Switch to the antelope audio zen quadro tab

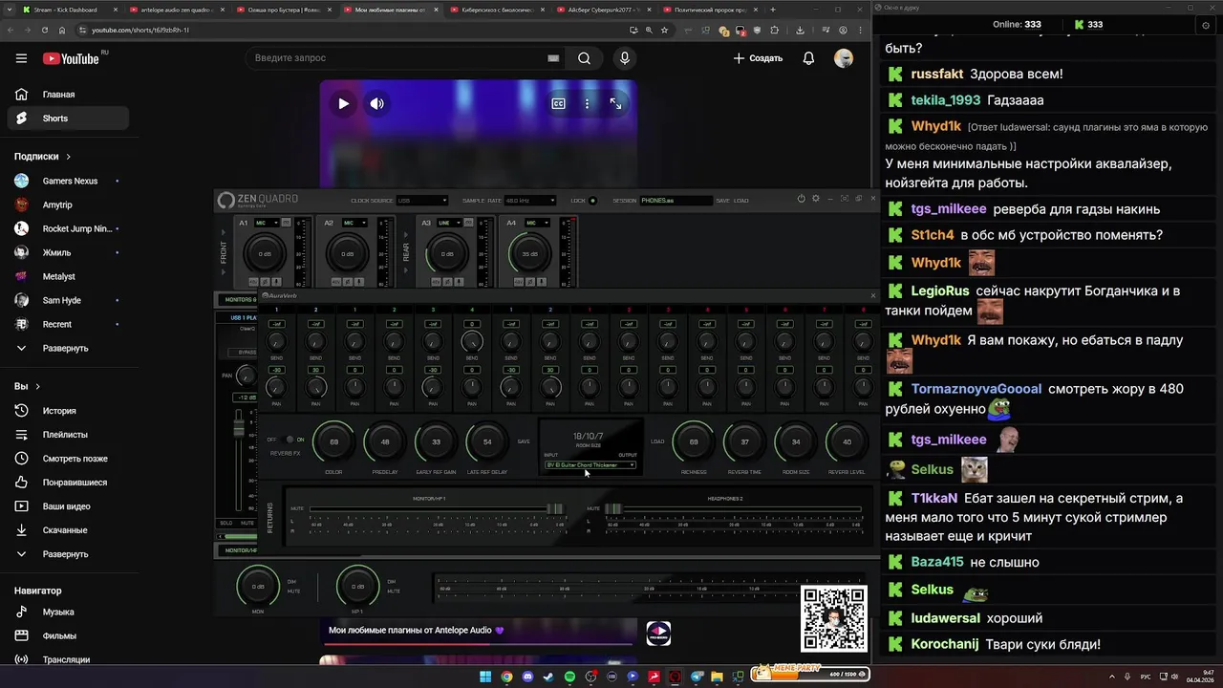pos(177,10)
